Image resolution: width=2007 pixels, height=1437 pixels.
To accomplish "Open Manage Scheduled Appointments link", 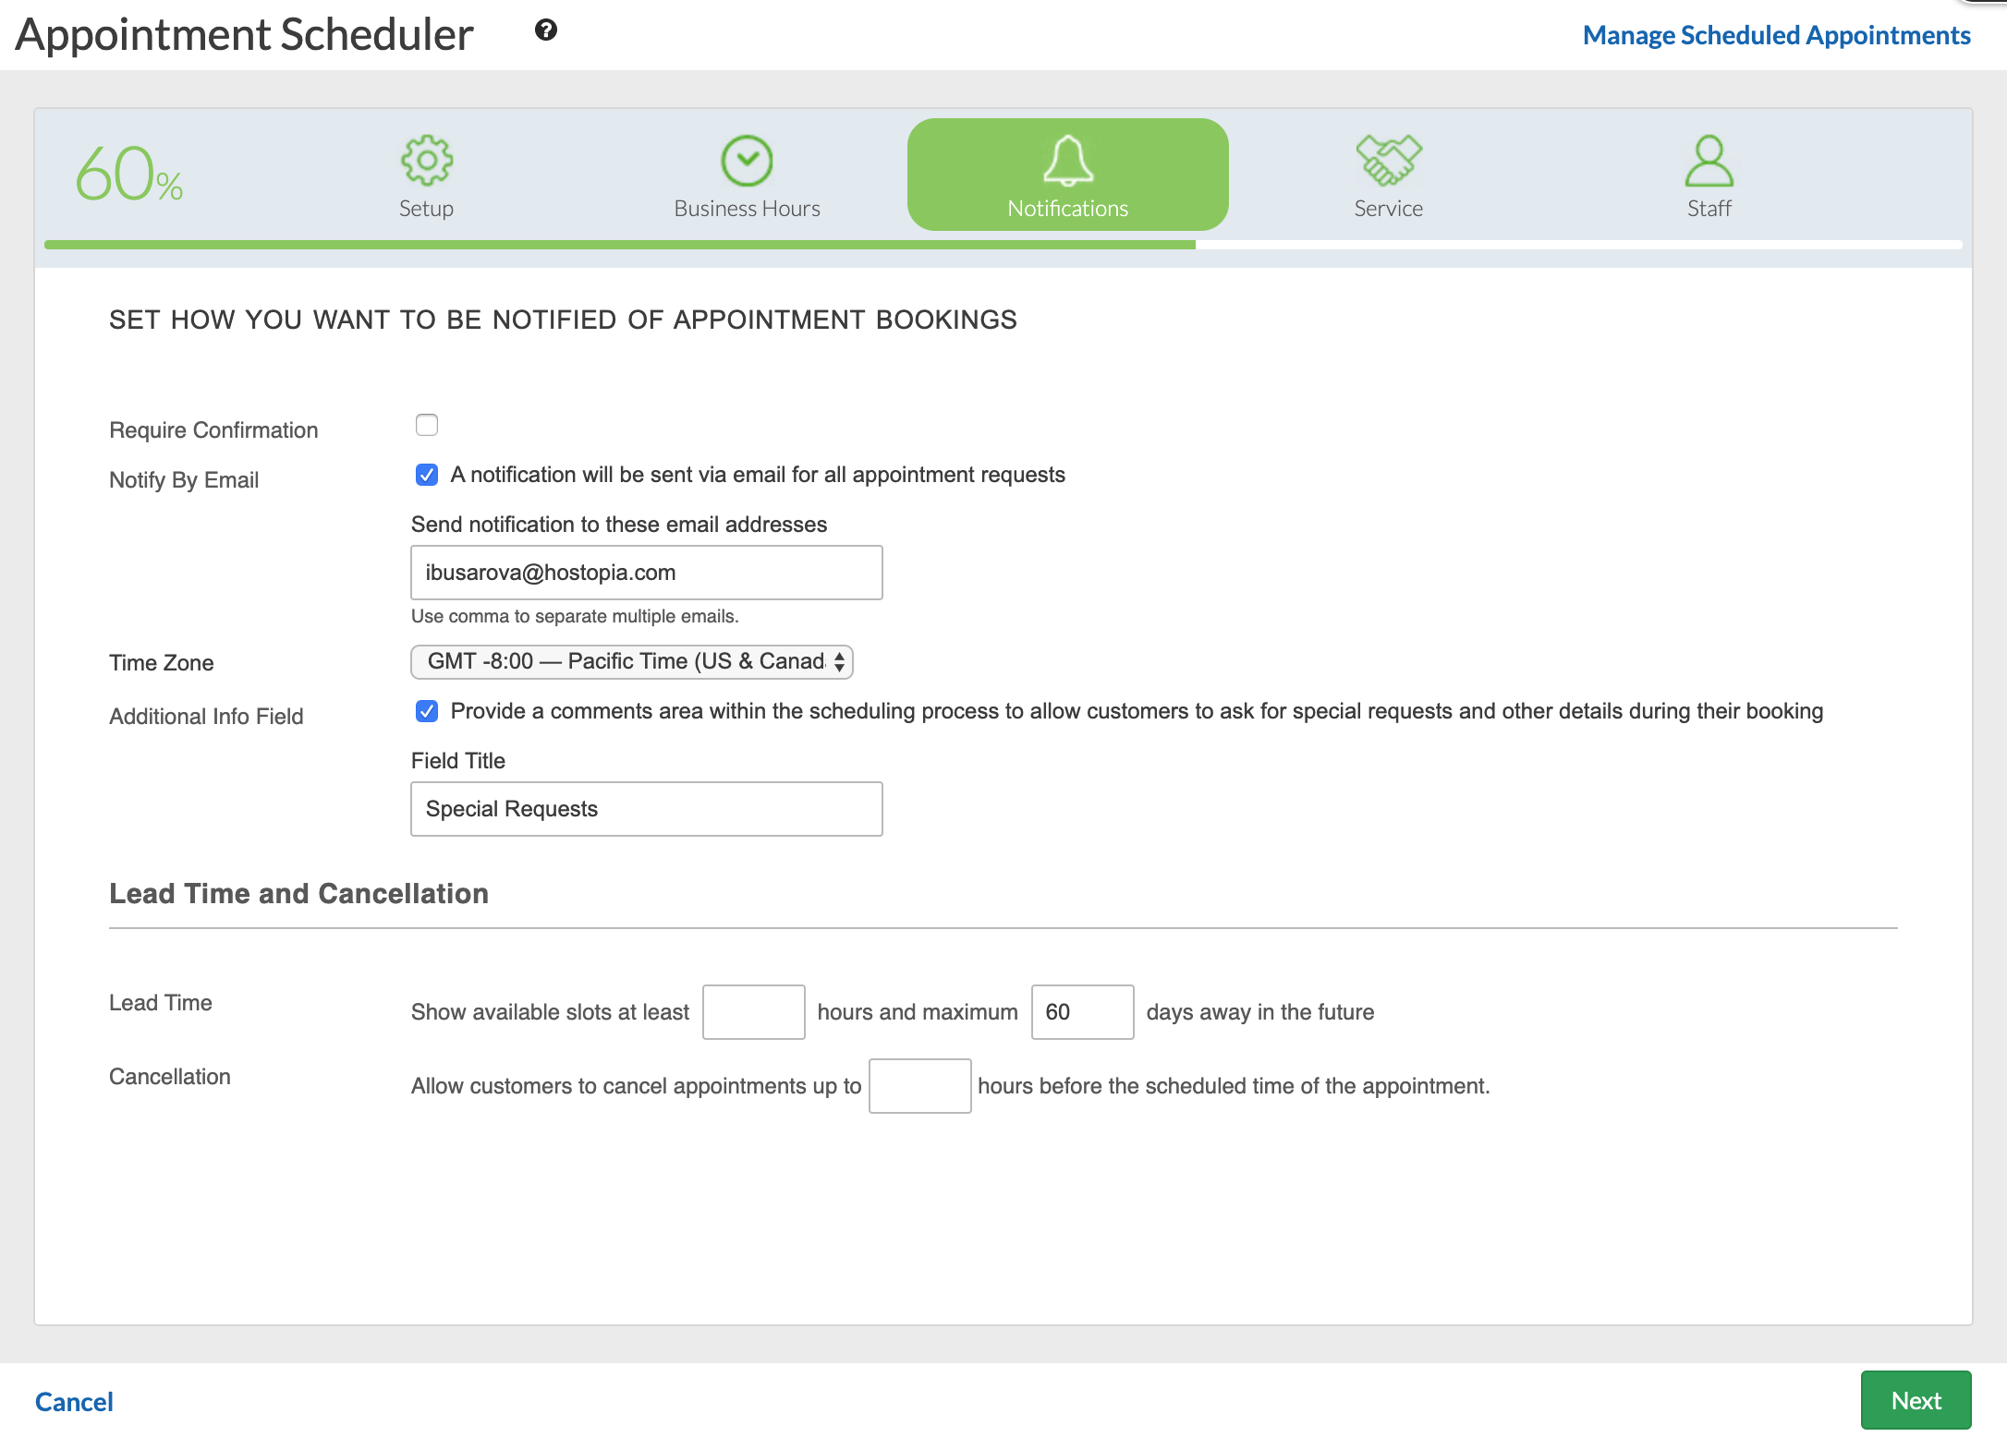I will click(x=1776, y=35).
